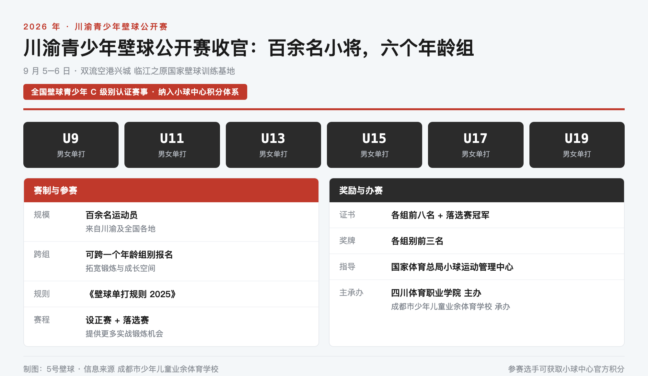
Task: Click the 奖牌 row label
Action: (347, 241)
